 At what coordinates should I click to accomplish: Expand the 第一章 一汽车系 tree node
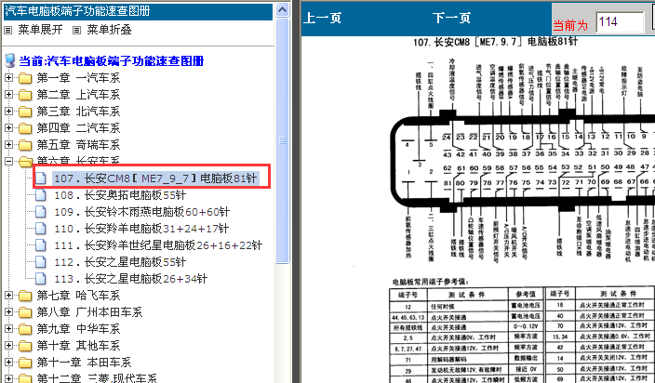pyautogui.click(x=8, y=77)
